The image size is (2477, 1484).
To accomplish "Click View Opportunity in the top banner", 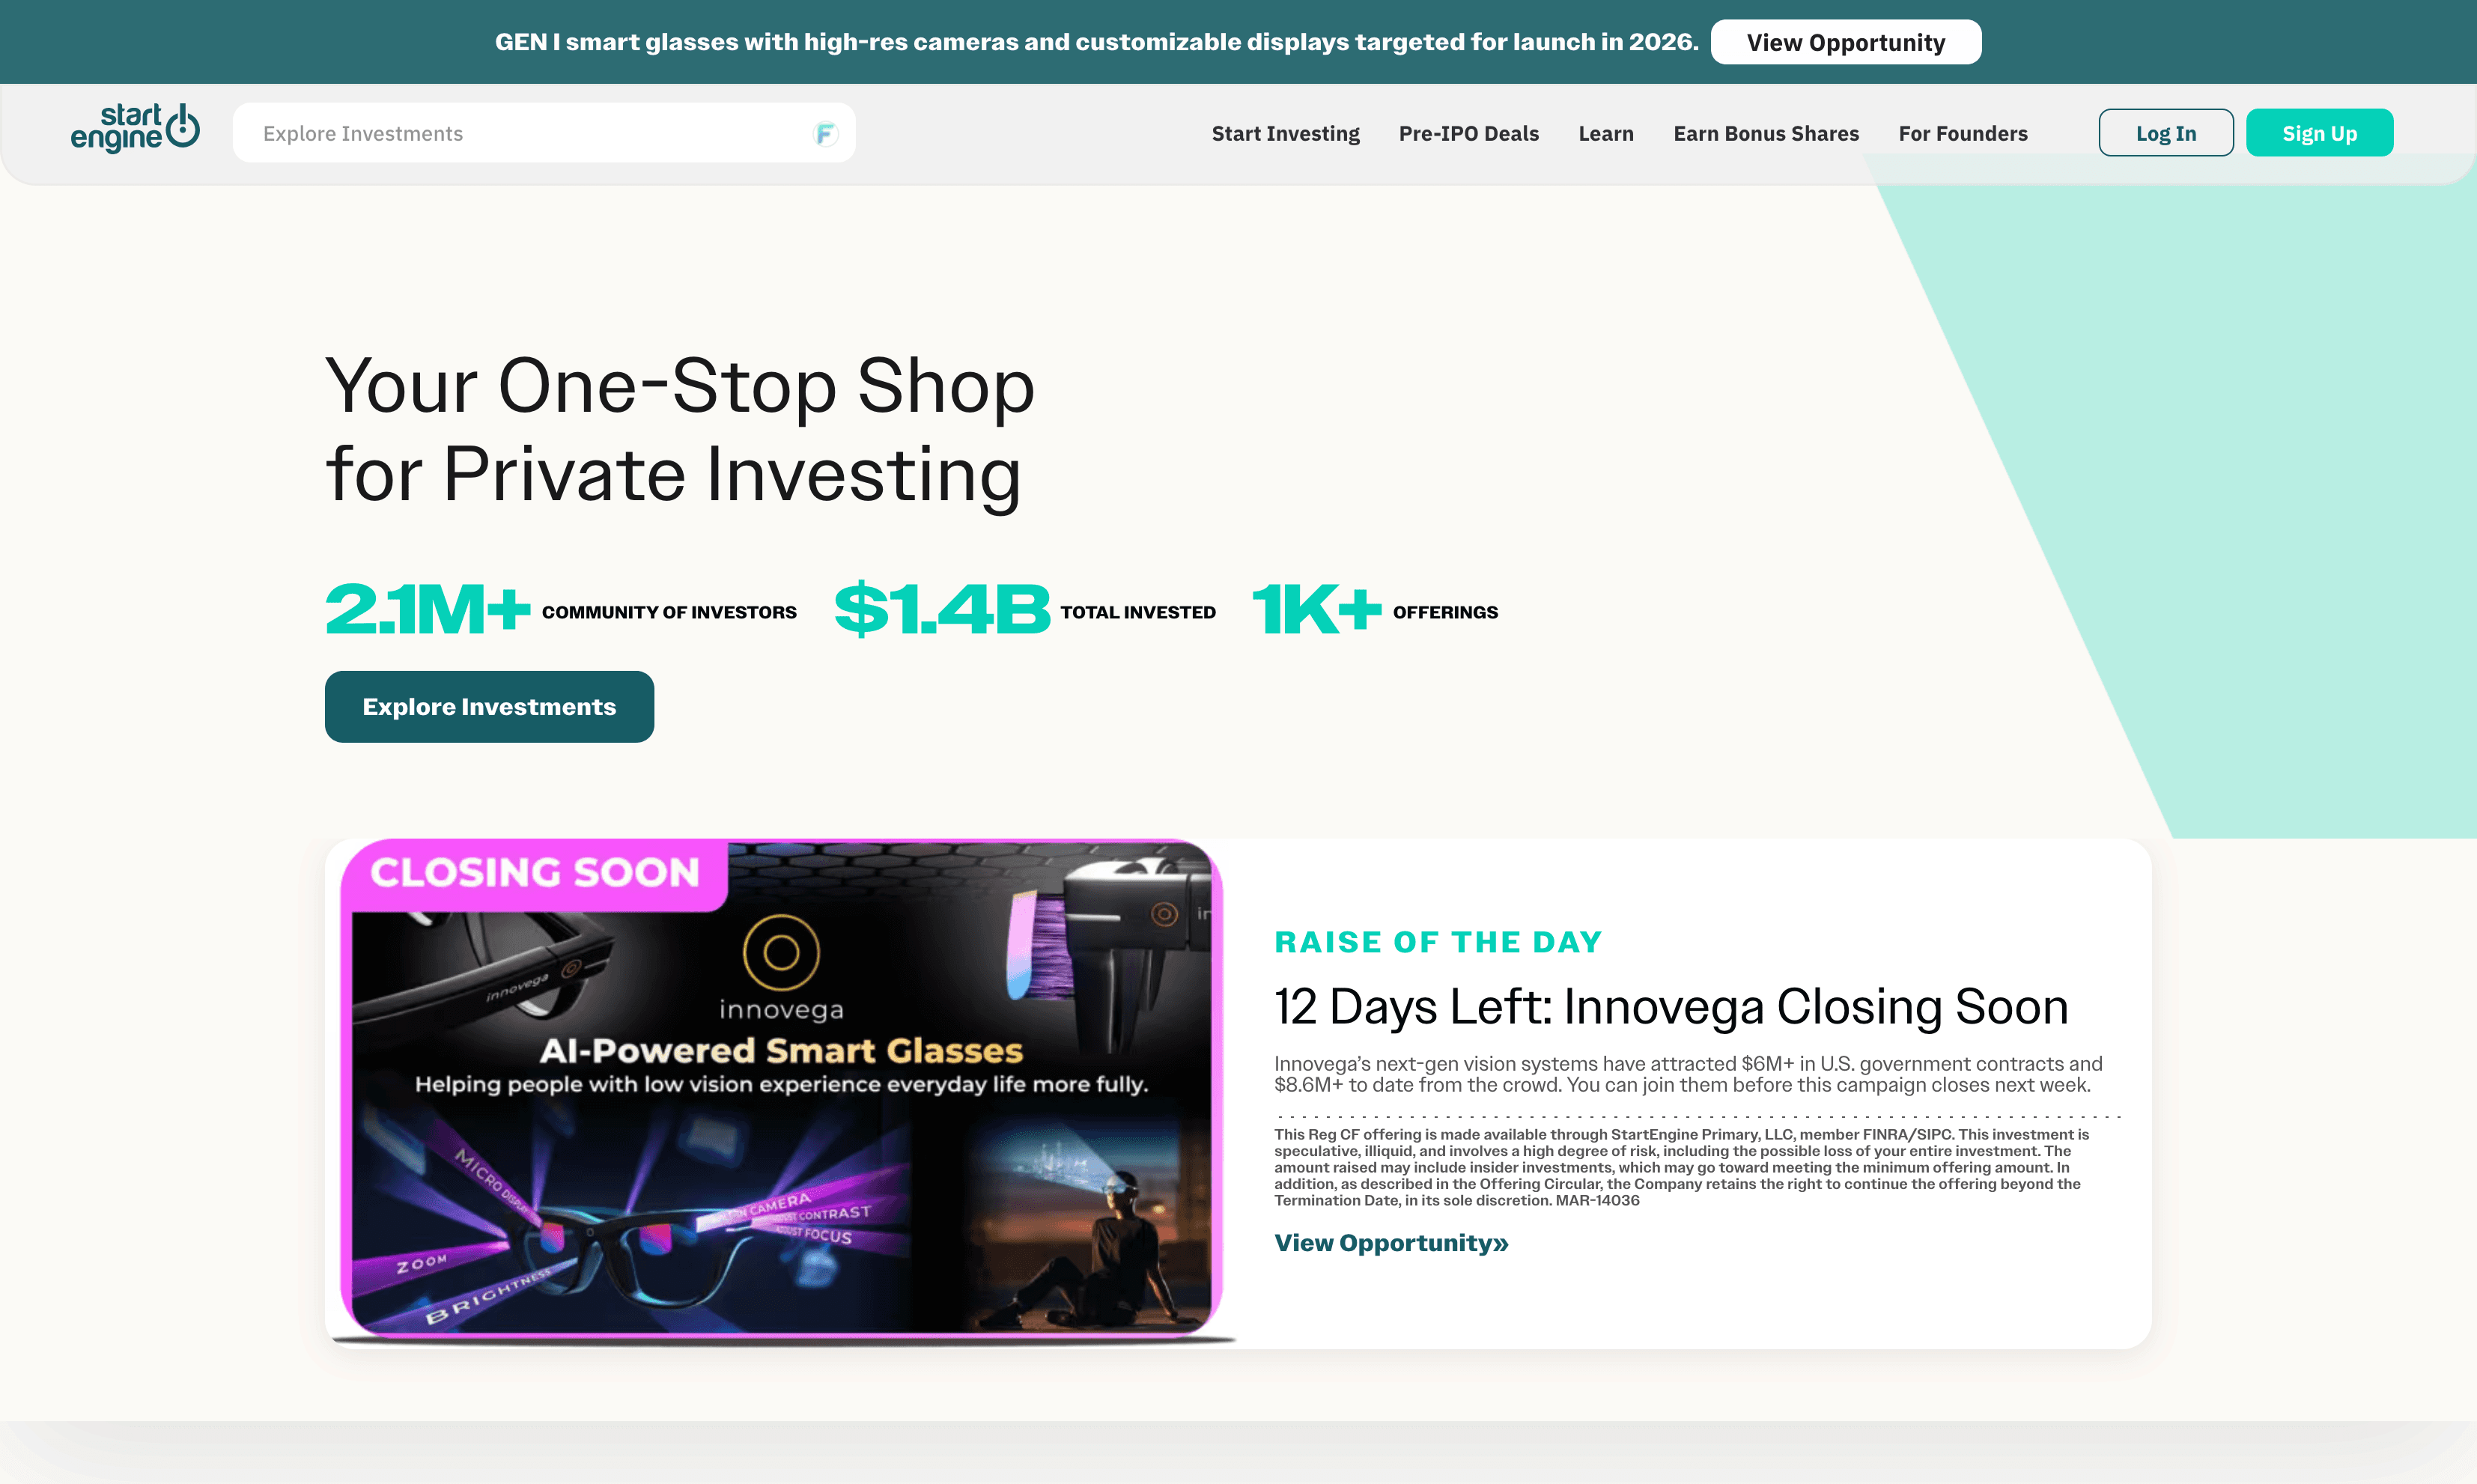I will point(1845,42).
